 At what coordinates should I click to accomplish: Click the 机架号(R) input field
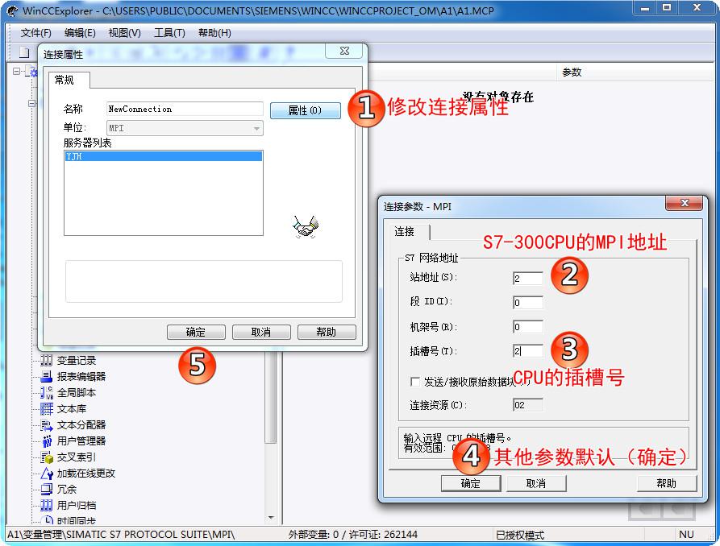(528, 327)
